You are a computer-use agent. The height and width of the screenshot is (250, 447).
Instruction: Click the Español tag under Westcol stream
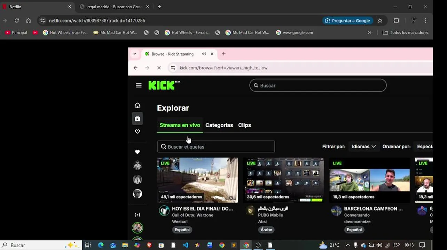182,230
